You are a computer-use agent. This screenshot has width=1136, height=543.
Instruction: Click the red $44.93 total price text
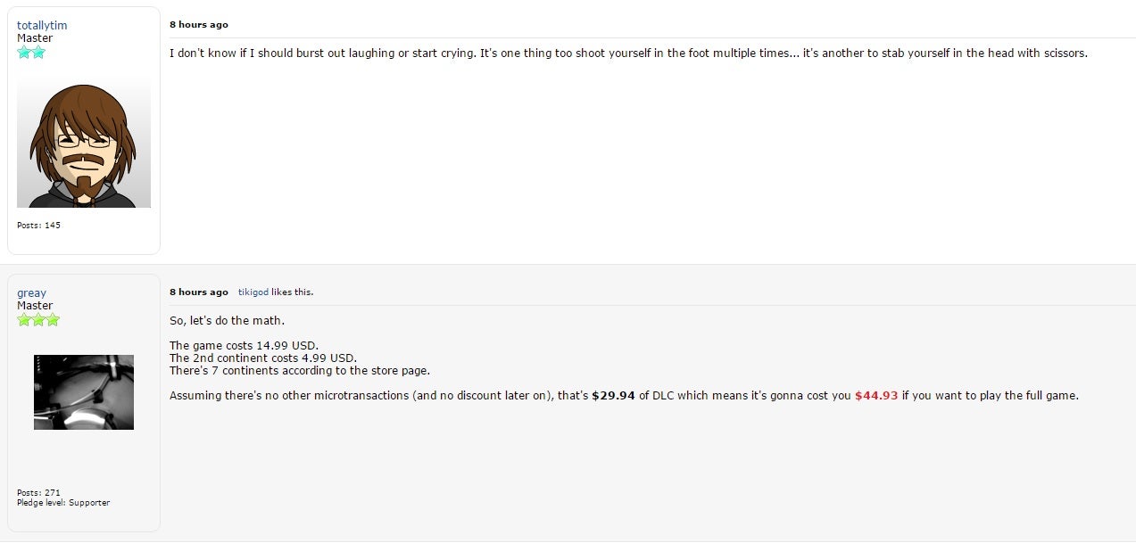point(876,395)
